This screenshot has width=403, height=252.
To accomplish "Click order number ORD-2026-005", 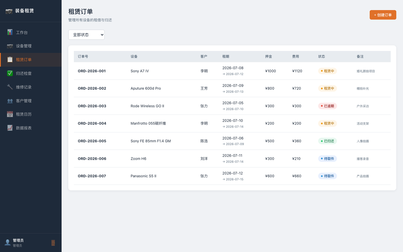I will tap(92, 141).
